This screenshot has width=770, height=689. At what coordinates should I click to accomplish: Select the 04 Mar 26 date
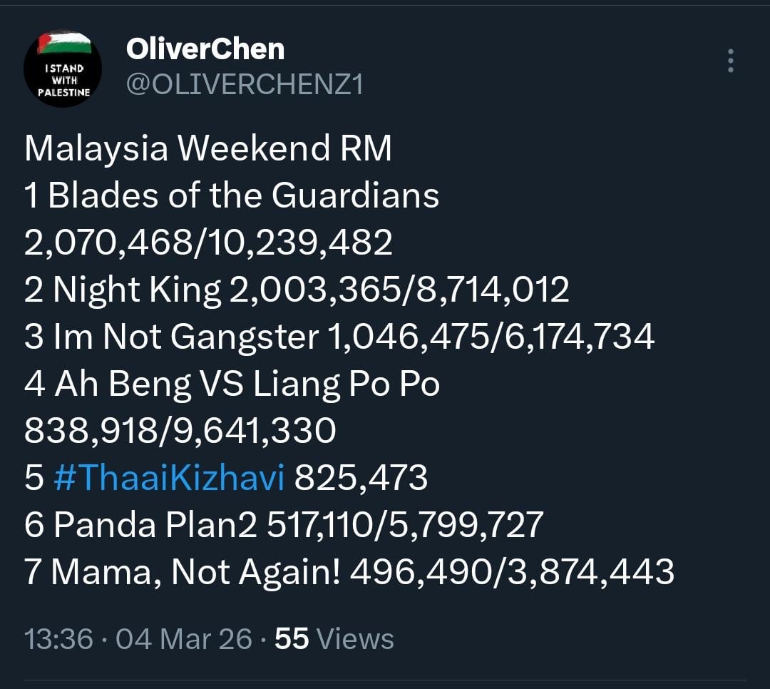[x=184, y=638]
